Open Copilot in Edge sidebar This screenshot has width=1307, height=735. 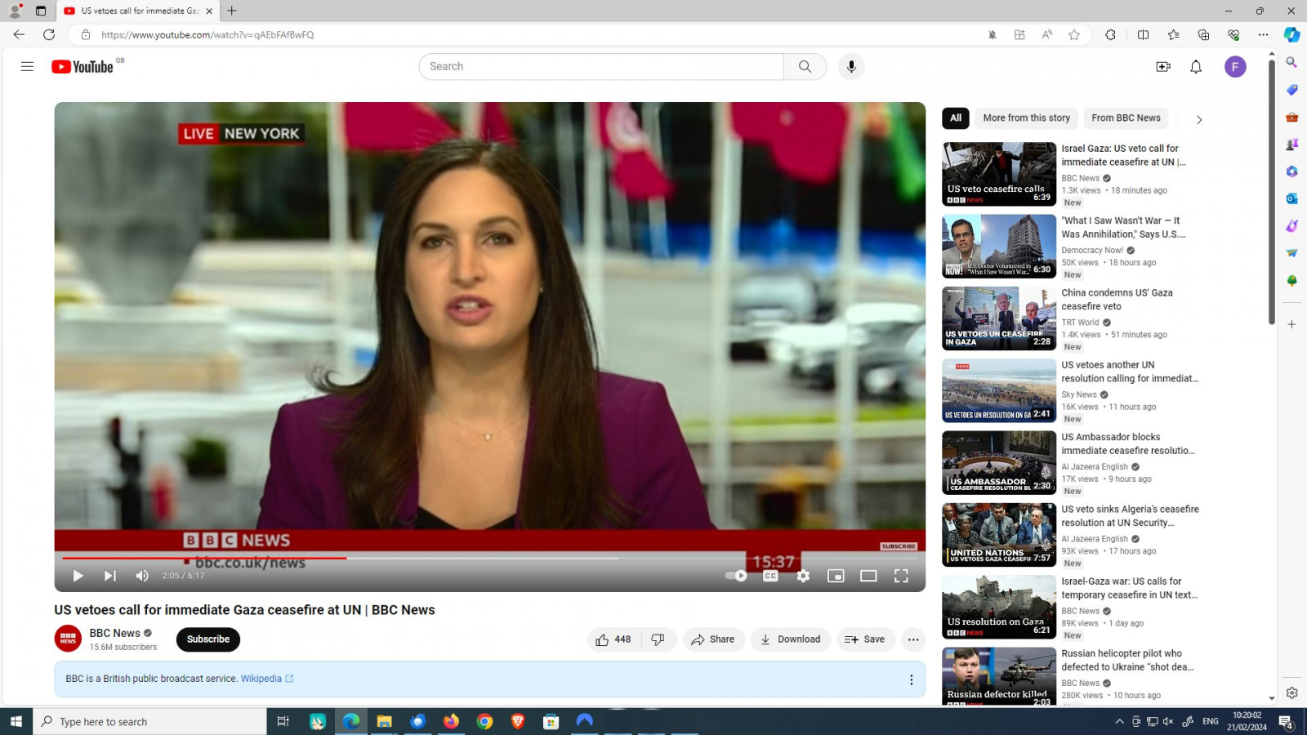(x=1291, y=35)
